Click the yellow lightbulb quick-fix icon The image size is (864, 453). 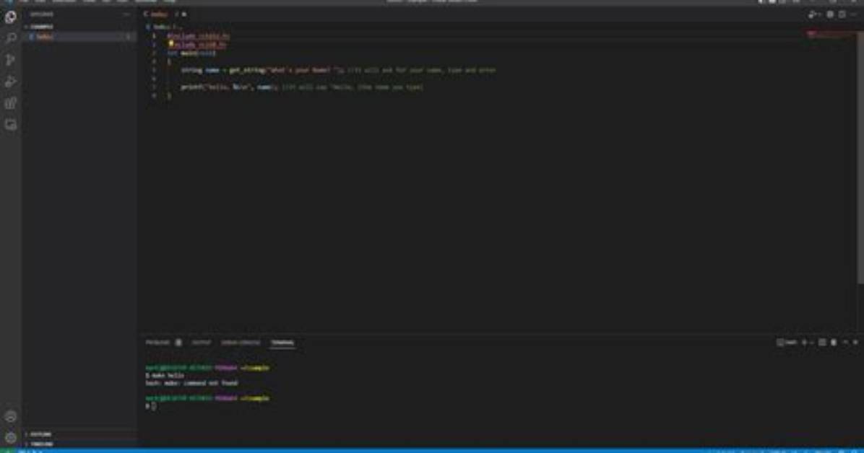pos(170,43)
